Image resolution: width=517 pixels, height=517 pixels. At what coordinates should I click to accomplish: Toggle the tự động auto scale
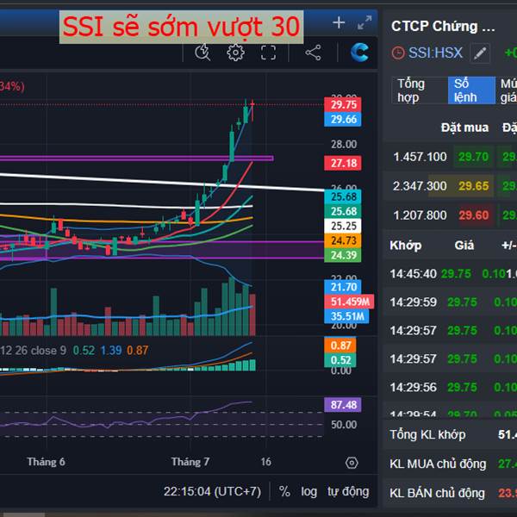click(348, 491)
